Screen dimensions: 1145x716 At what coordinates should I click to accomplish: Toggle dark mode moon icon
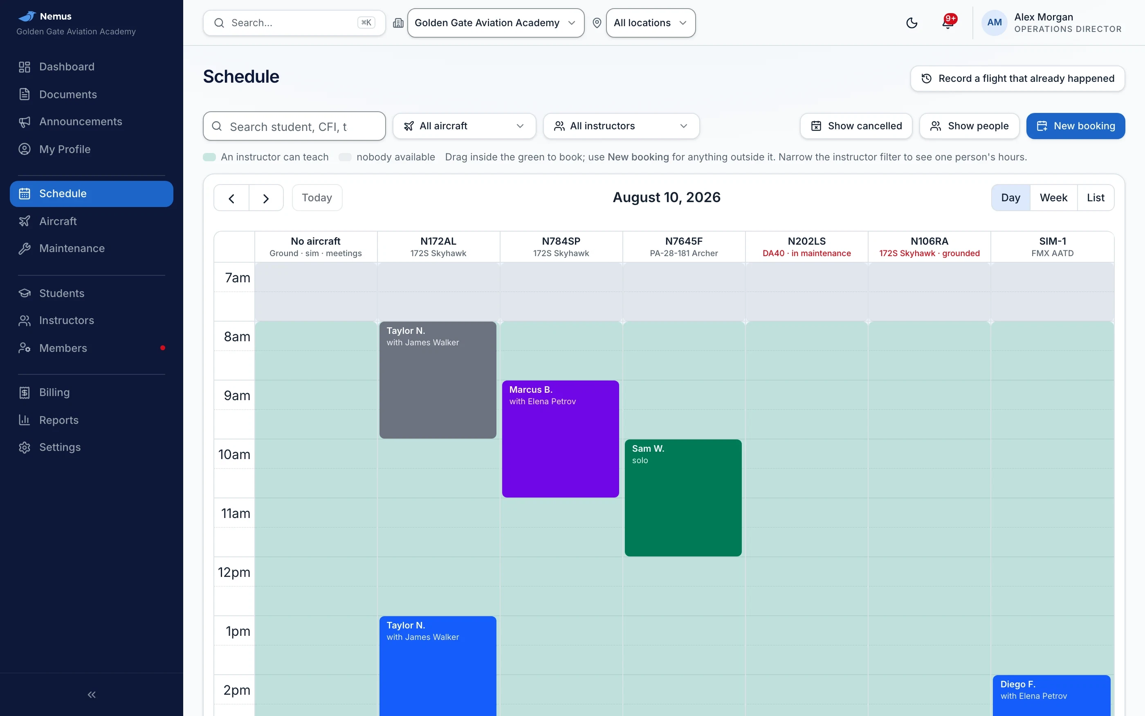[x=912, y=23]
